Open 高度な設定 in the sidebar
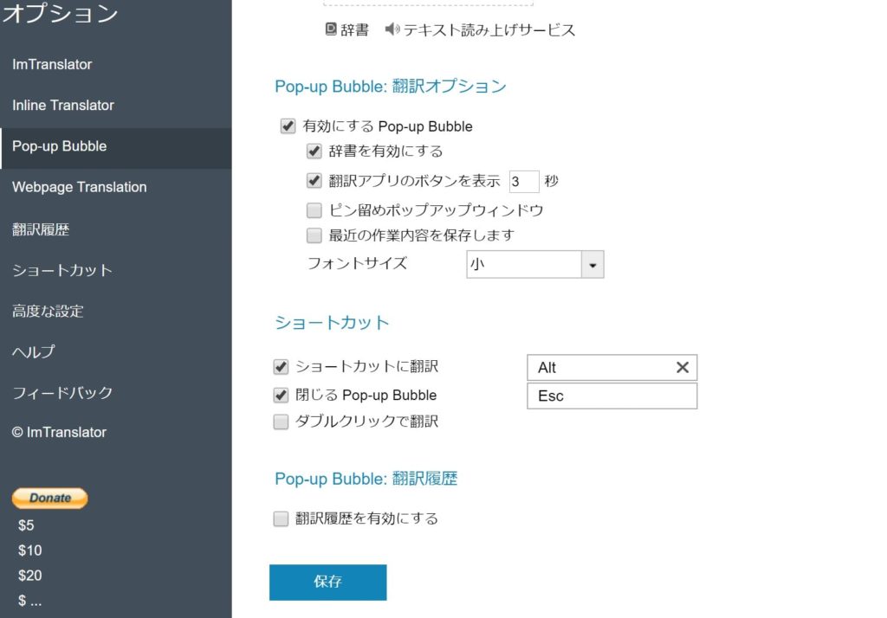 click(48, 311)
